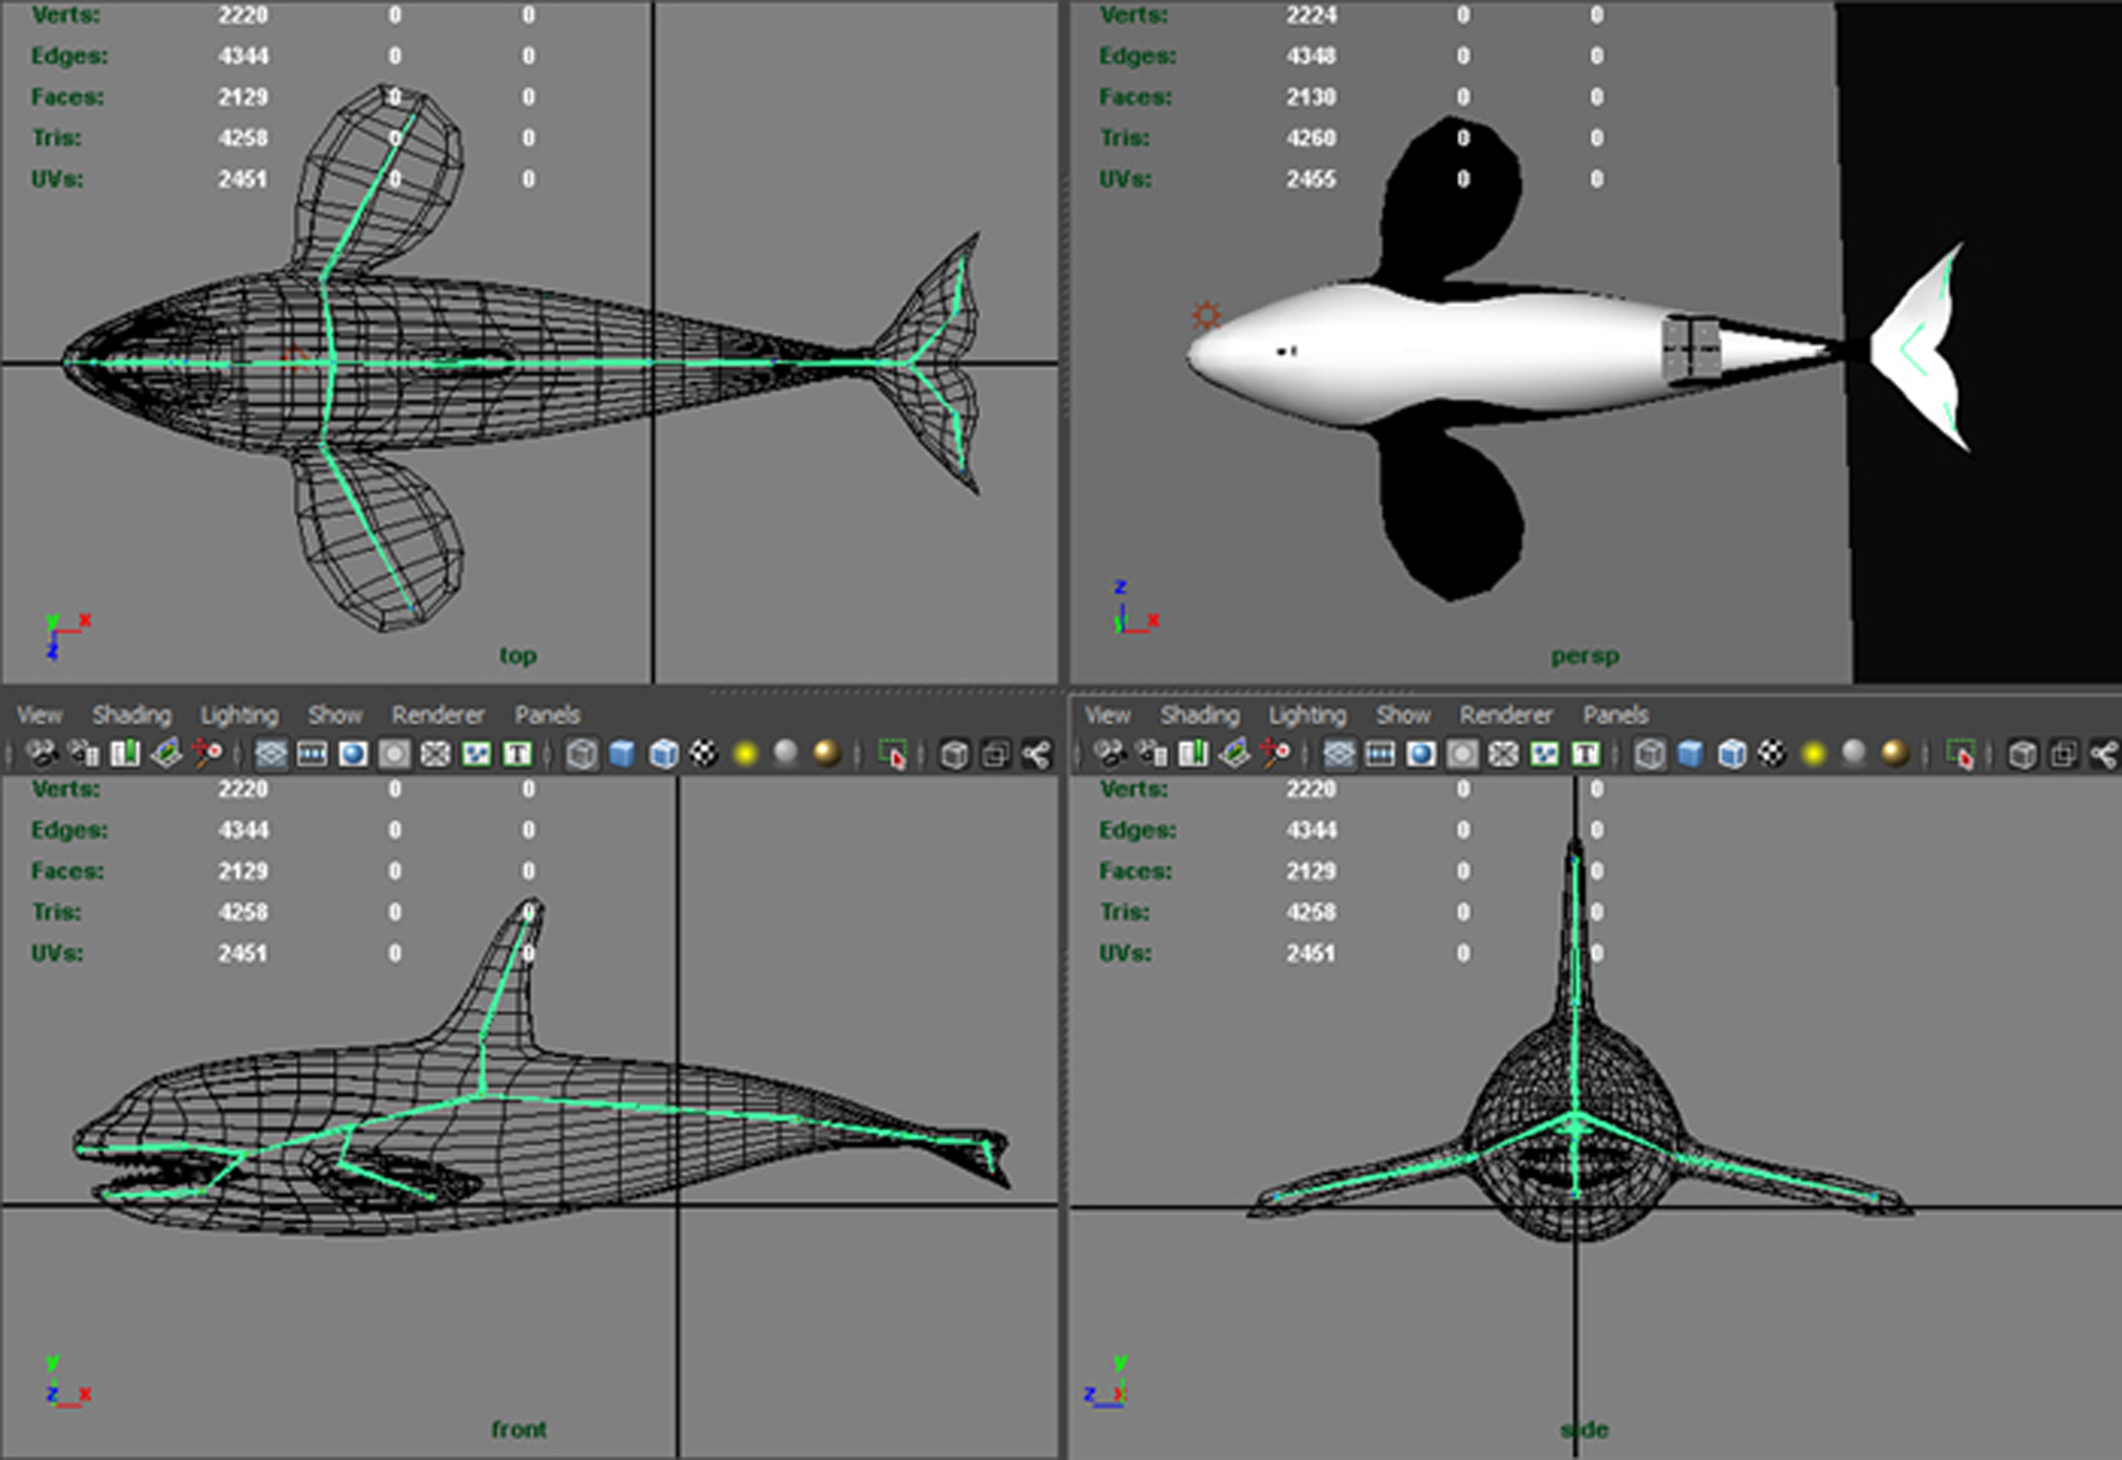2122x1460 pixels.
Task: Click the 'top' viewport label
Action: [x=518, y=656]
